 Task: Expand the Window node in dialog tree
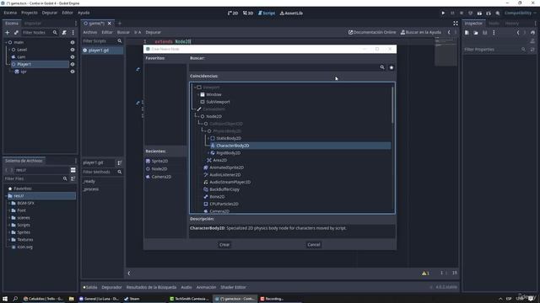click(x=198, y=94)
